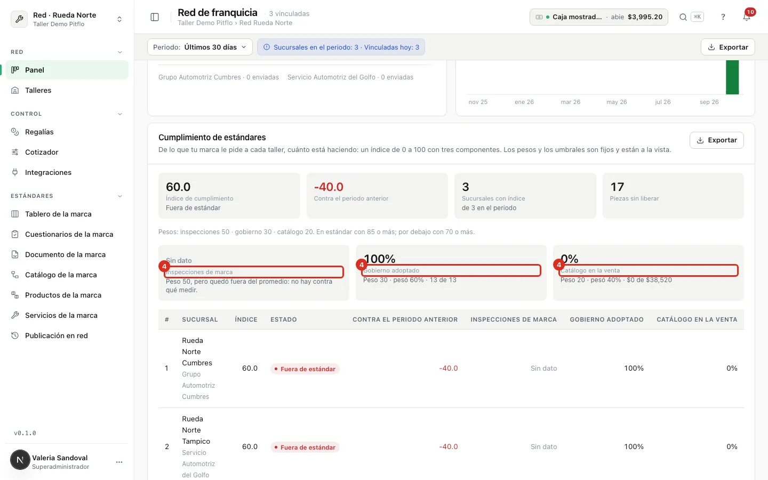Open Documento de la marca
Image resolution: width=768 pixels, height=480 pixels.
67,254
